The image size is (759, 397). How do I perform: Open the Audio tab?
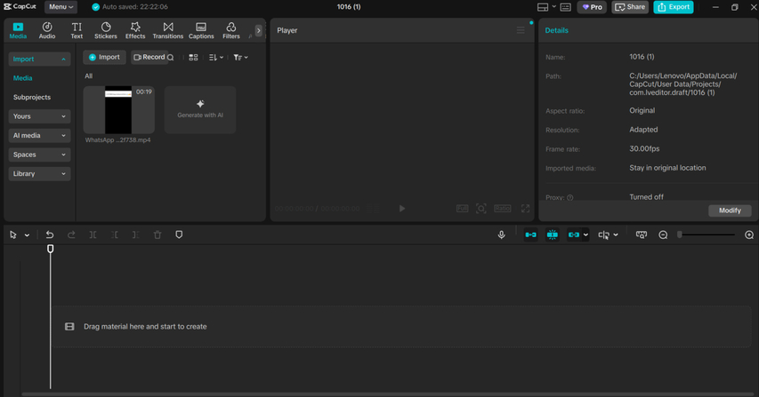click(47, 30)
